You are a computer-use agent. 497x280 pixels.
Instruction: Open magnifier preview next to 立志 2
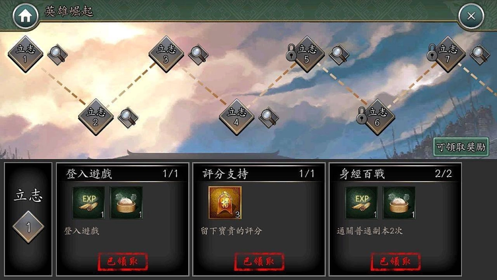(x=128, y=118)
